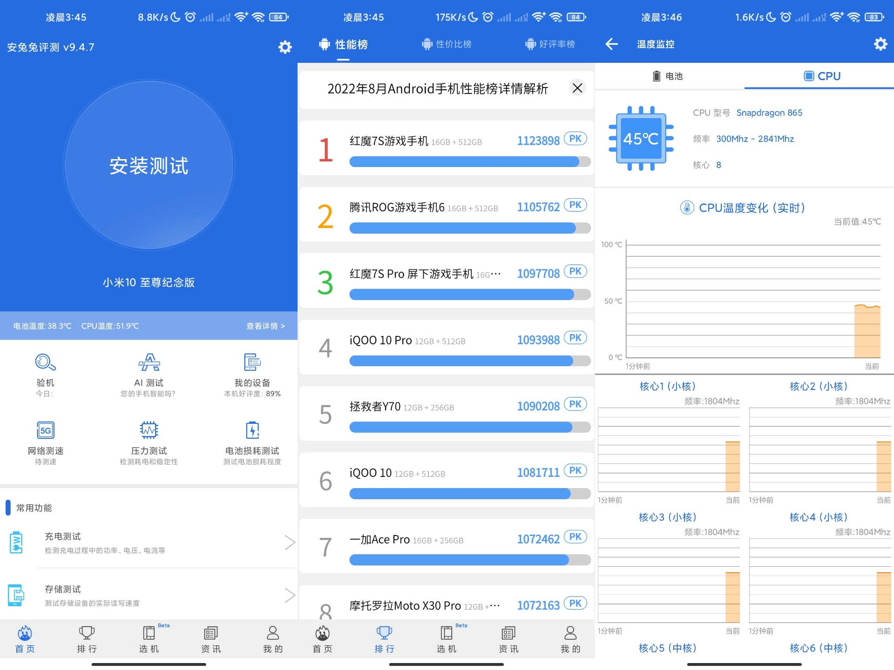
Task: Close the 2022年8月 ranking analysis banner
Action: (x=577, y=88)
